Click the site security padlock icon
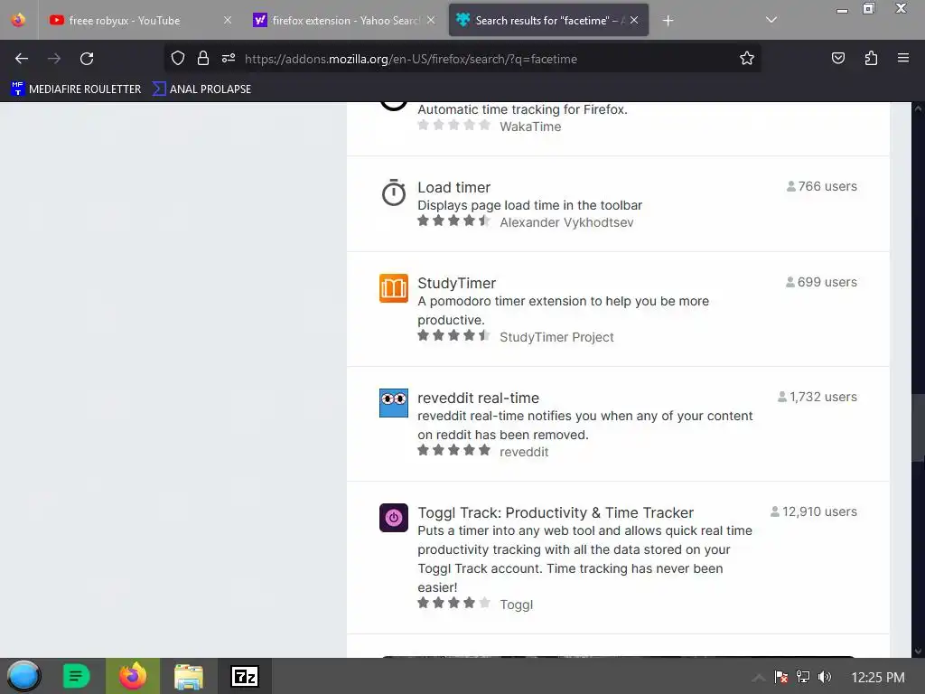 203,59
